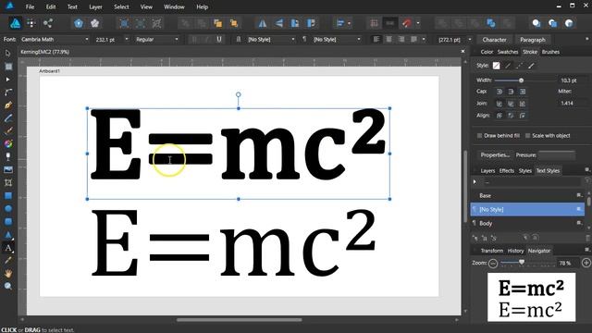Select the Move tool arrow
Screen dimensions: 592x333
[8, 54]
